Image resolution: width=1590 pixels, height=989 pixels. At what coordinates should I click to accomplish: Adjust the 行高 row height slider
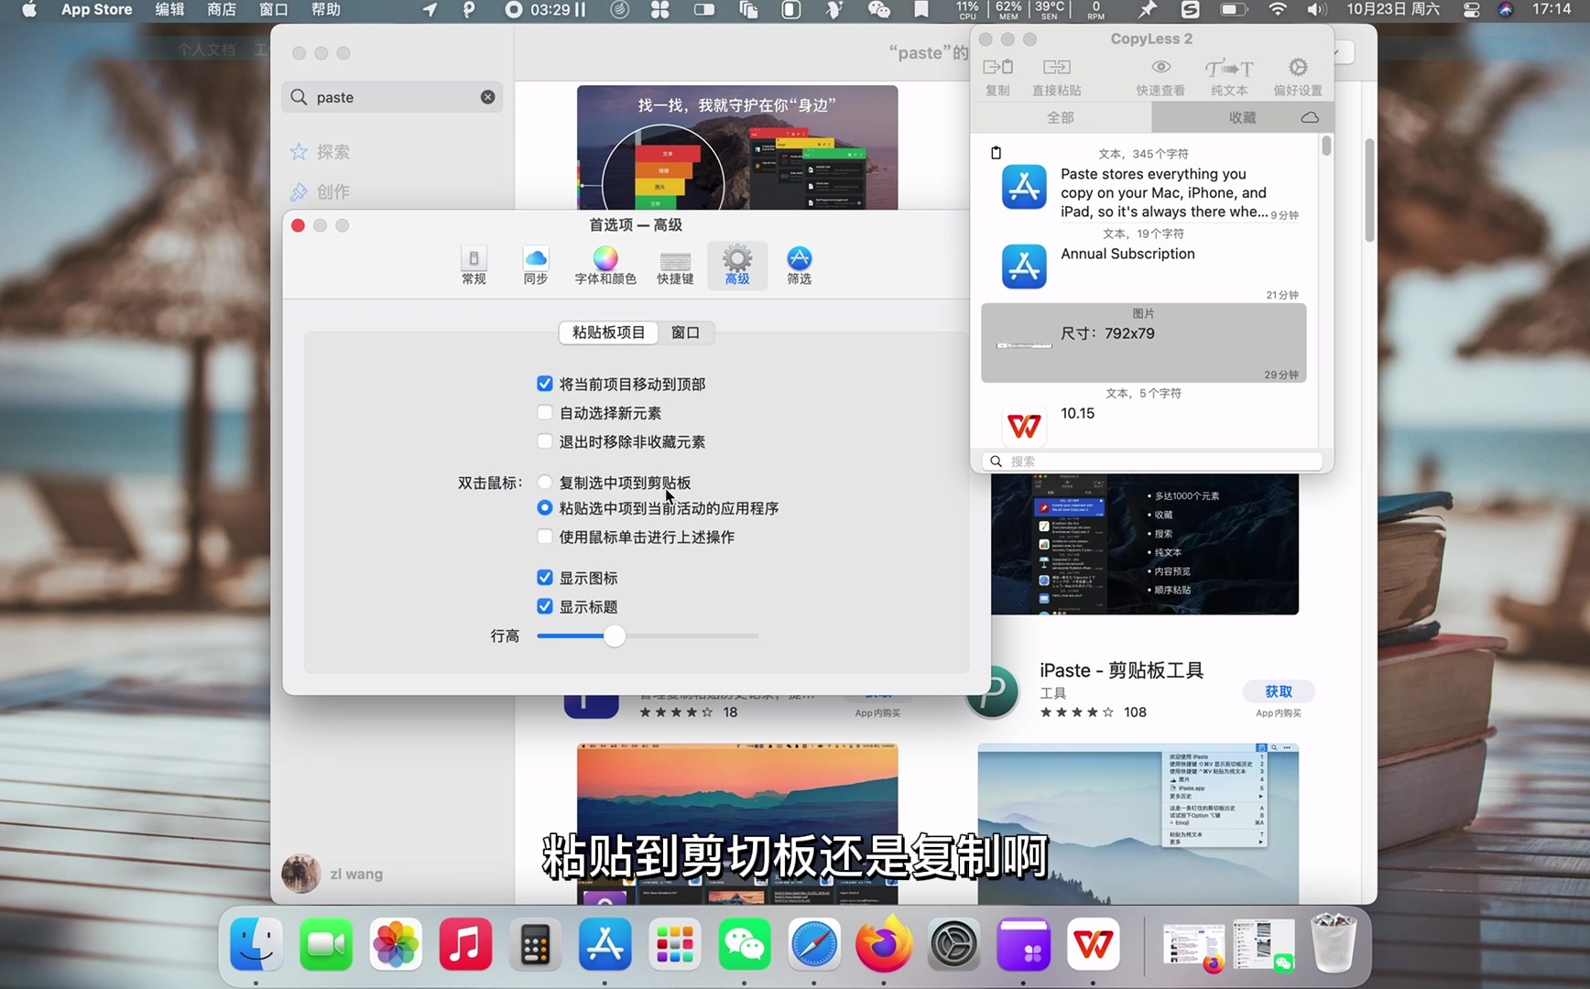[x=615, y=636]
